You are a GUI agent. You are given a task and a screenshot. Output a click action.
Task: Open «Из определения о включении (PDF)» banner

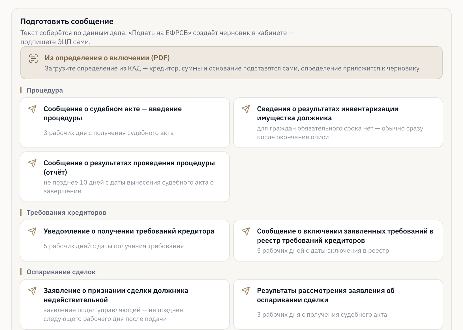231,63
